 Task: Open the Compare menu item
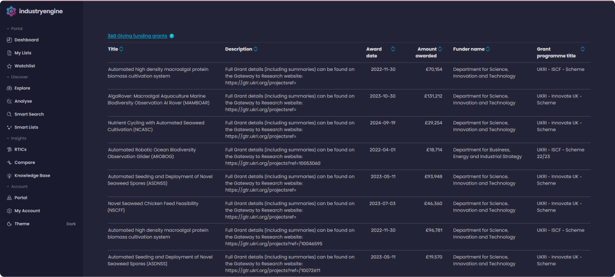[25, 162]
